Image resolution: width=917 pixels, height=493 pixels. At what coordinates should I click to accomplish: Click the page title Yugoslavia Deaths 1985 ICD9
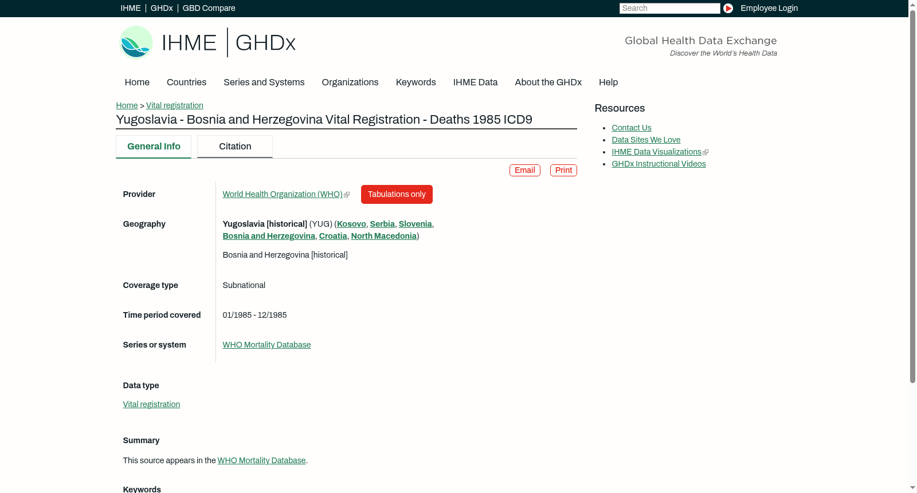[324, 120]
